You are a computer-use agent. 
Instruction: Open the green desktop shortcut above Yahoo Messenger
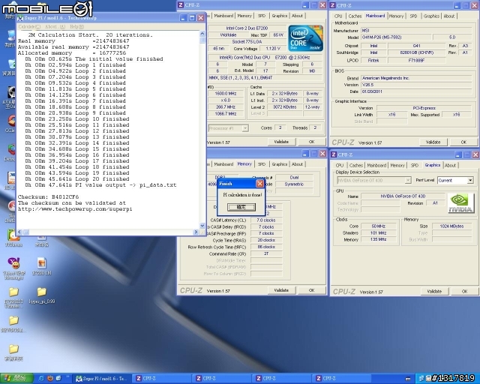[13, 238]
